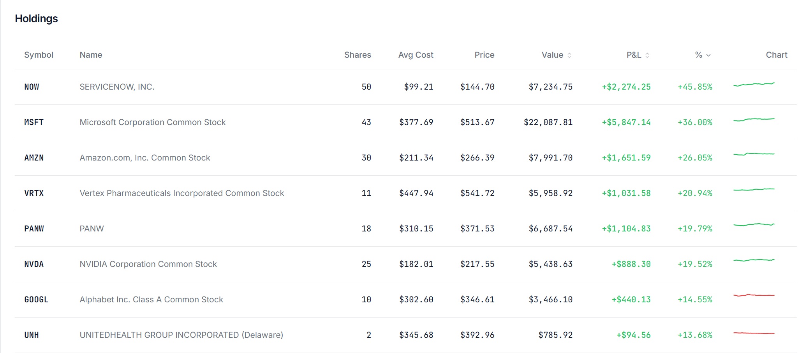Open the NOW sparkline chart

(x=754, y=84)
